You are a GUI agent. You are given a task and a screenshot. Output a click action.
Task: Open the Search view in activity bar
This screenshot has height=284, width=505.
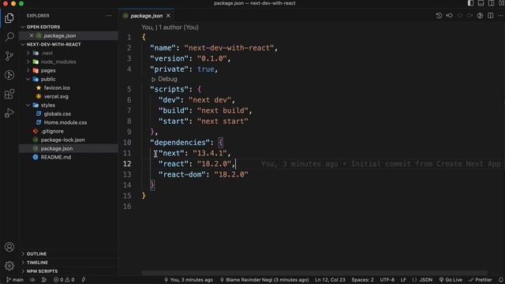[x=9, y=37]
